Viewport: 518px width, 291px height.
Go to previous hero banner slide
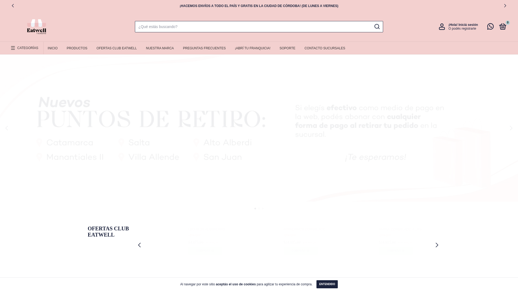[7, 128]
